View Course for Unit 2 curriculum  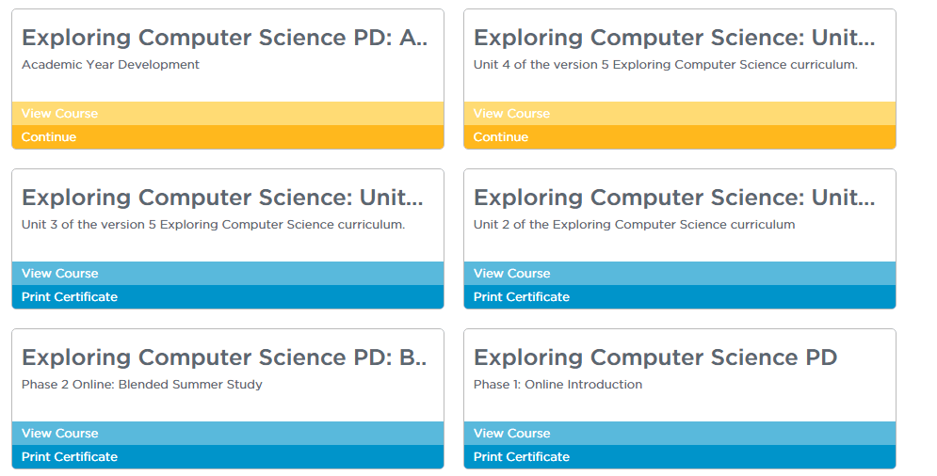coord(511,274)
